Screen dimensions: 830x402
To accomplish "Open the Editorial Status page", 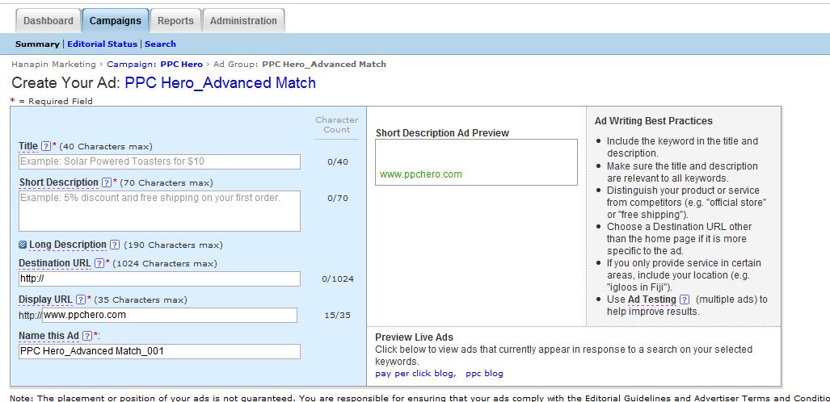I will click(x=102, y=44).
